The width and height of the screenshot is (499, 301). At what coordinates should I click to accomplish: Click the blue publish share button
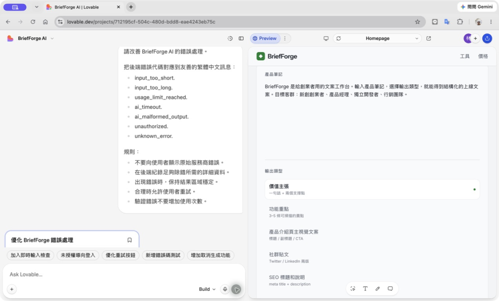coord(487,38)
